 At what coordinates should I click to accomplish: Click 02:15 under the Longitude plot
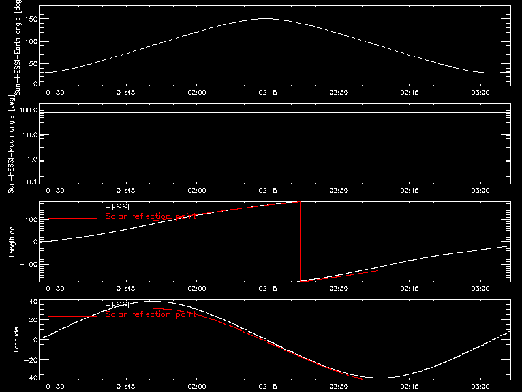click(268, 288)
